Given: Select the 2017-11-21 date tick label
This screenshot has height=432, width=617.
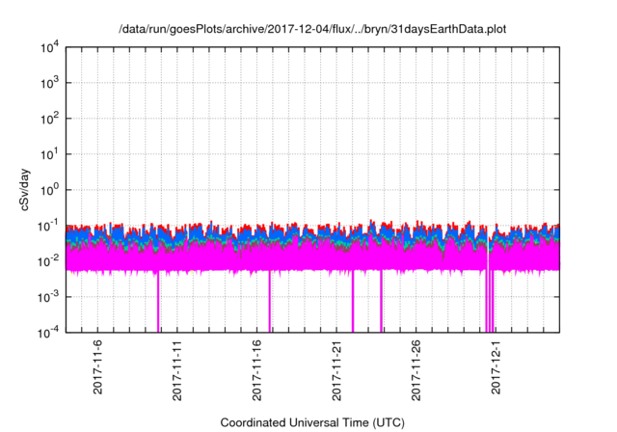Looking at the screenshot, I should pyautogui.click(x=337, y=369).
